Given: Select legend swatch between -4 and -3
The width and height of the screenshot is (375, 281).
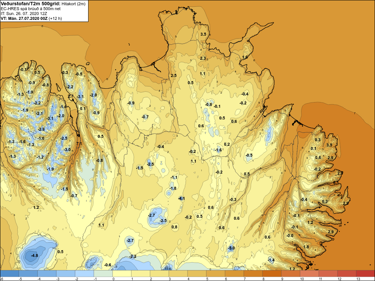Looking at the screenshot, I should 47,273.
